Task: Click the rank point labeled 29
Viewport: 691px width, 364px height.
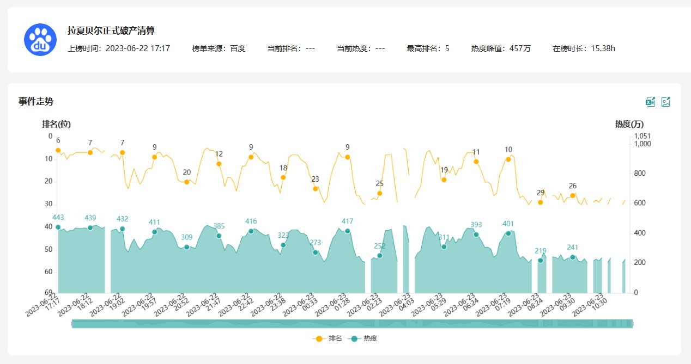Action: [x=540, y=202]
